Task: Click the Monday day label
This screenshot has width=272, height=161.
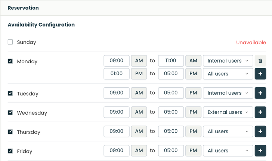Action: pyautogui.click(x=27, y=61)
